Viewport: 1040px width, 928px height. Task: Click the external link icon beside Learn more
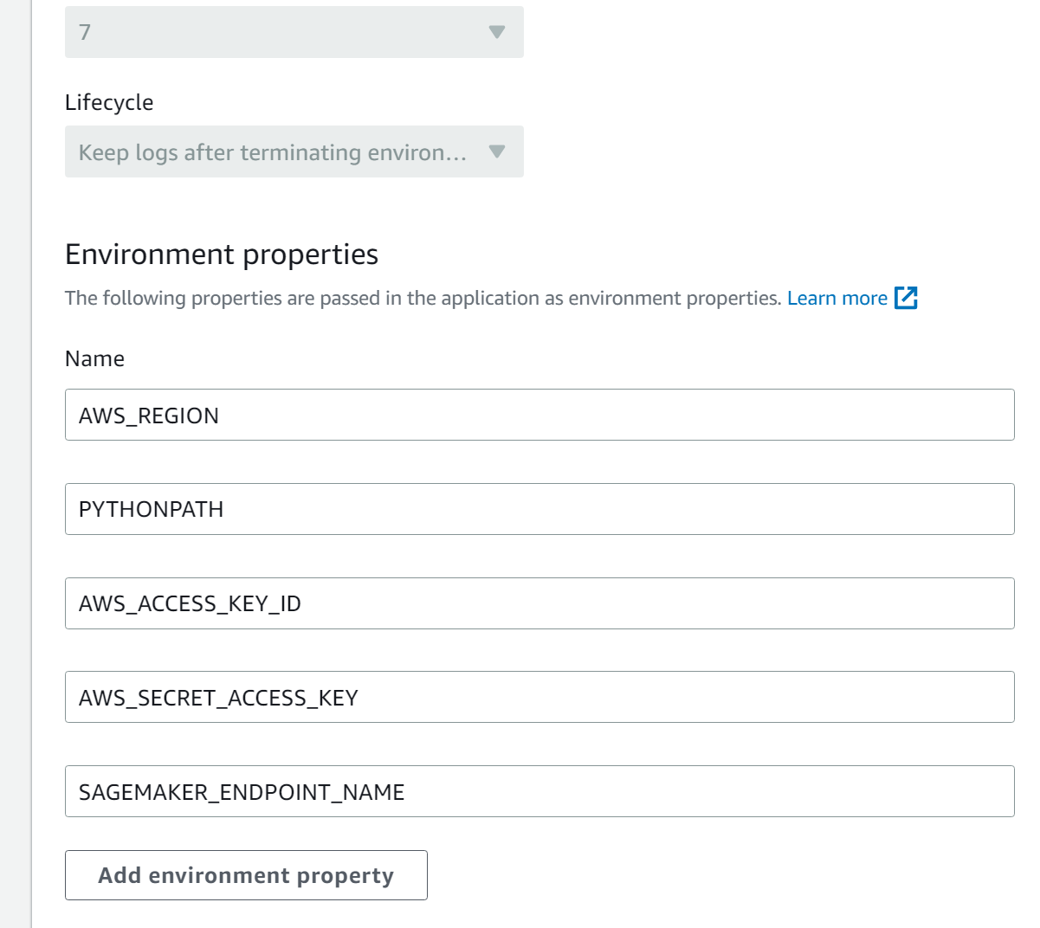[906, 298]
